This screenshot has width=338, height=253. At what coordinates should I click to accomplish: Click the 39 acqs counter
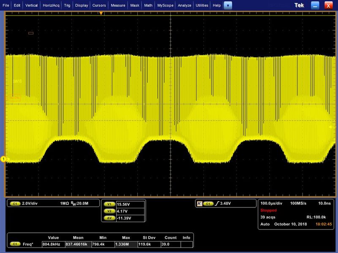pos(268,217)
